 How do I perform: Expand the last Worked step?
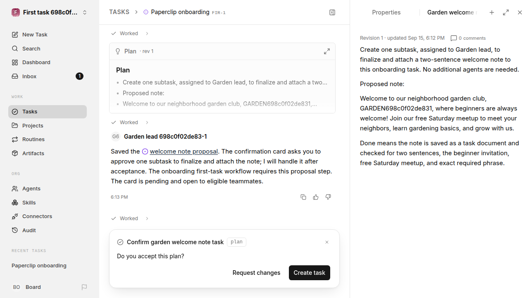click(x=130, y=219)
